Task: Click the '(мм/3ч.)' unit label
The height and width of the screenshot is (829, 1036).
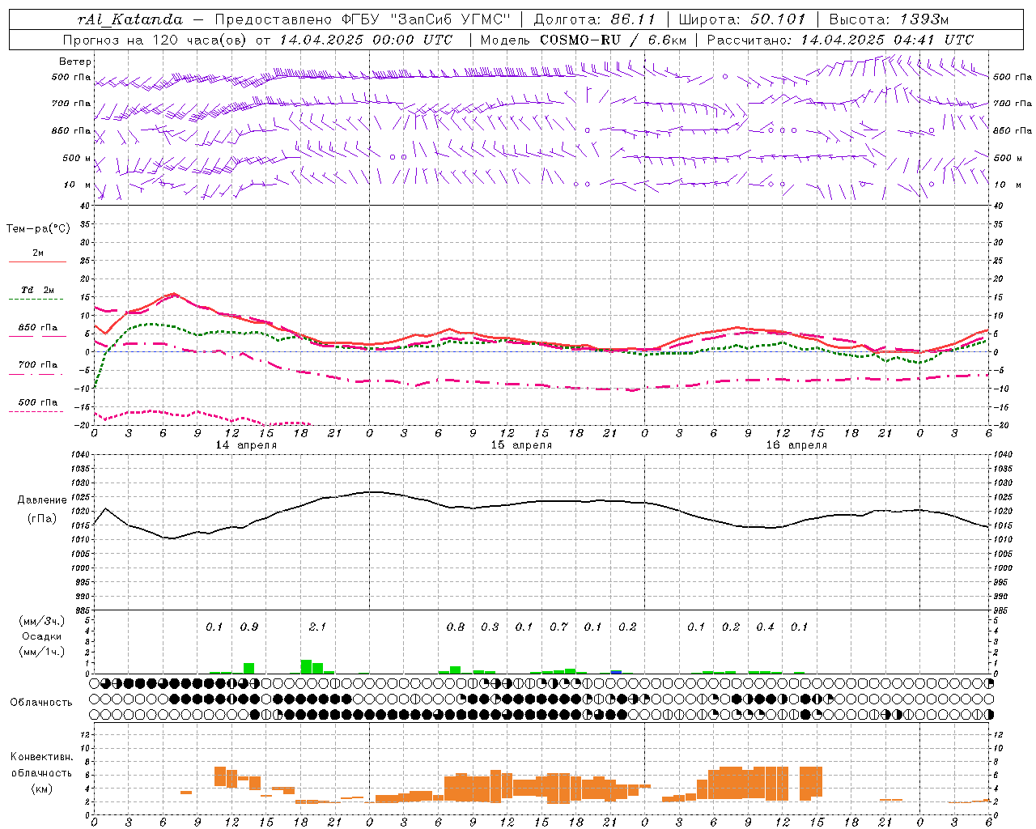Action: click(41, 621)
